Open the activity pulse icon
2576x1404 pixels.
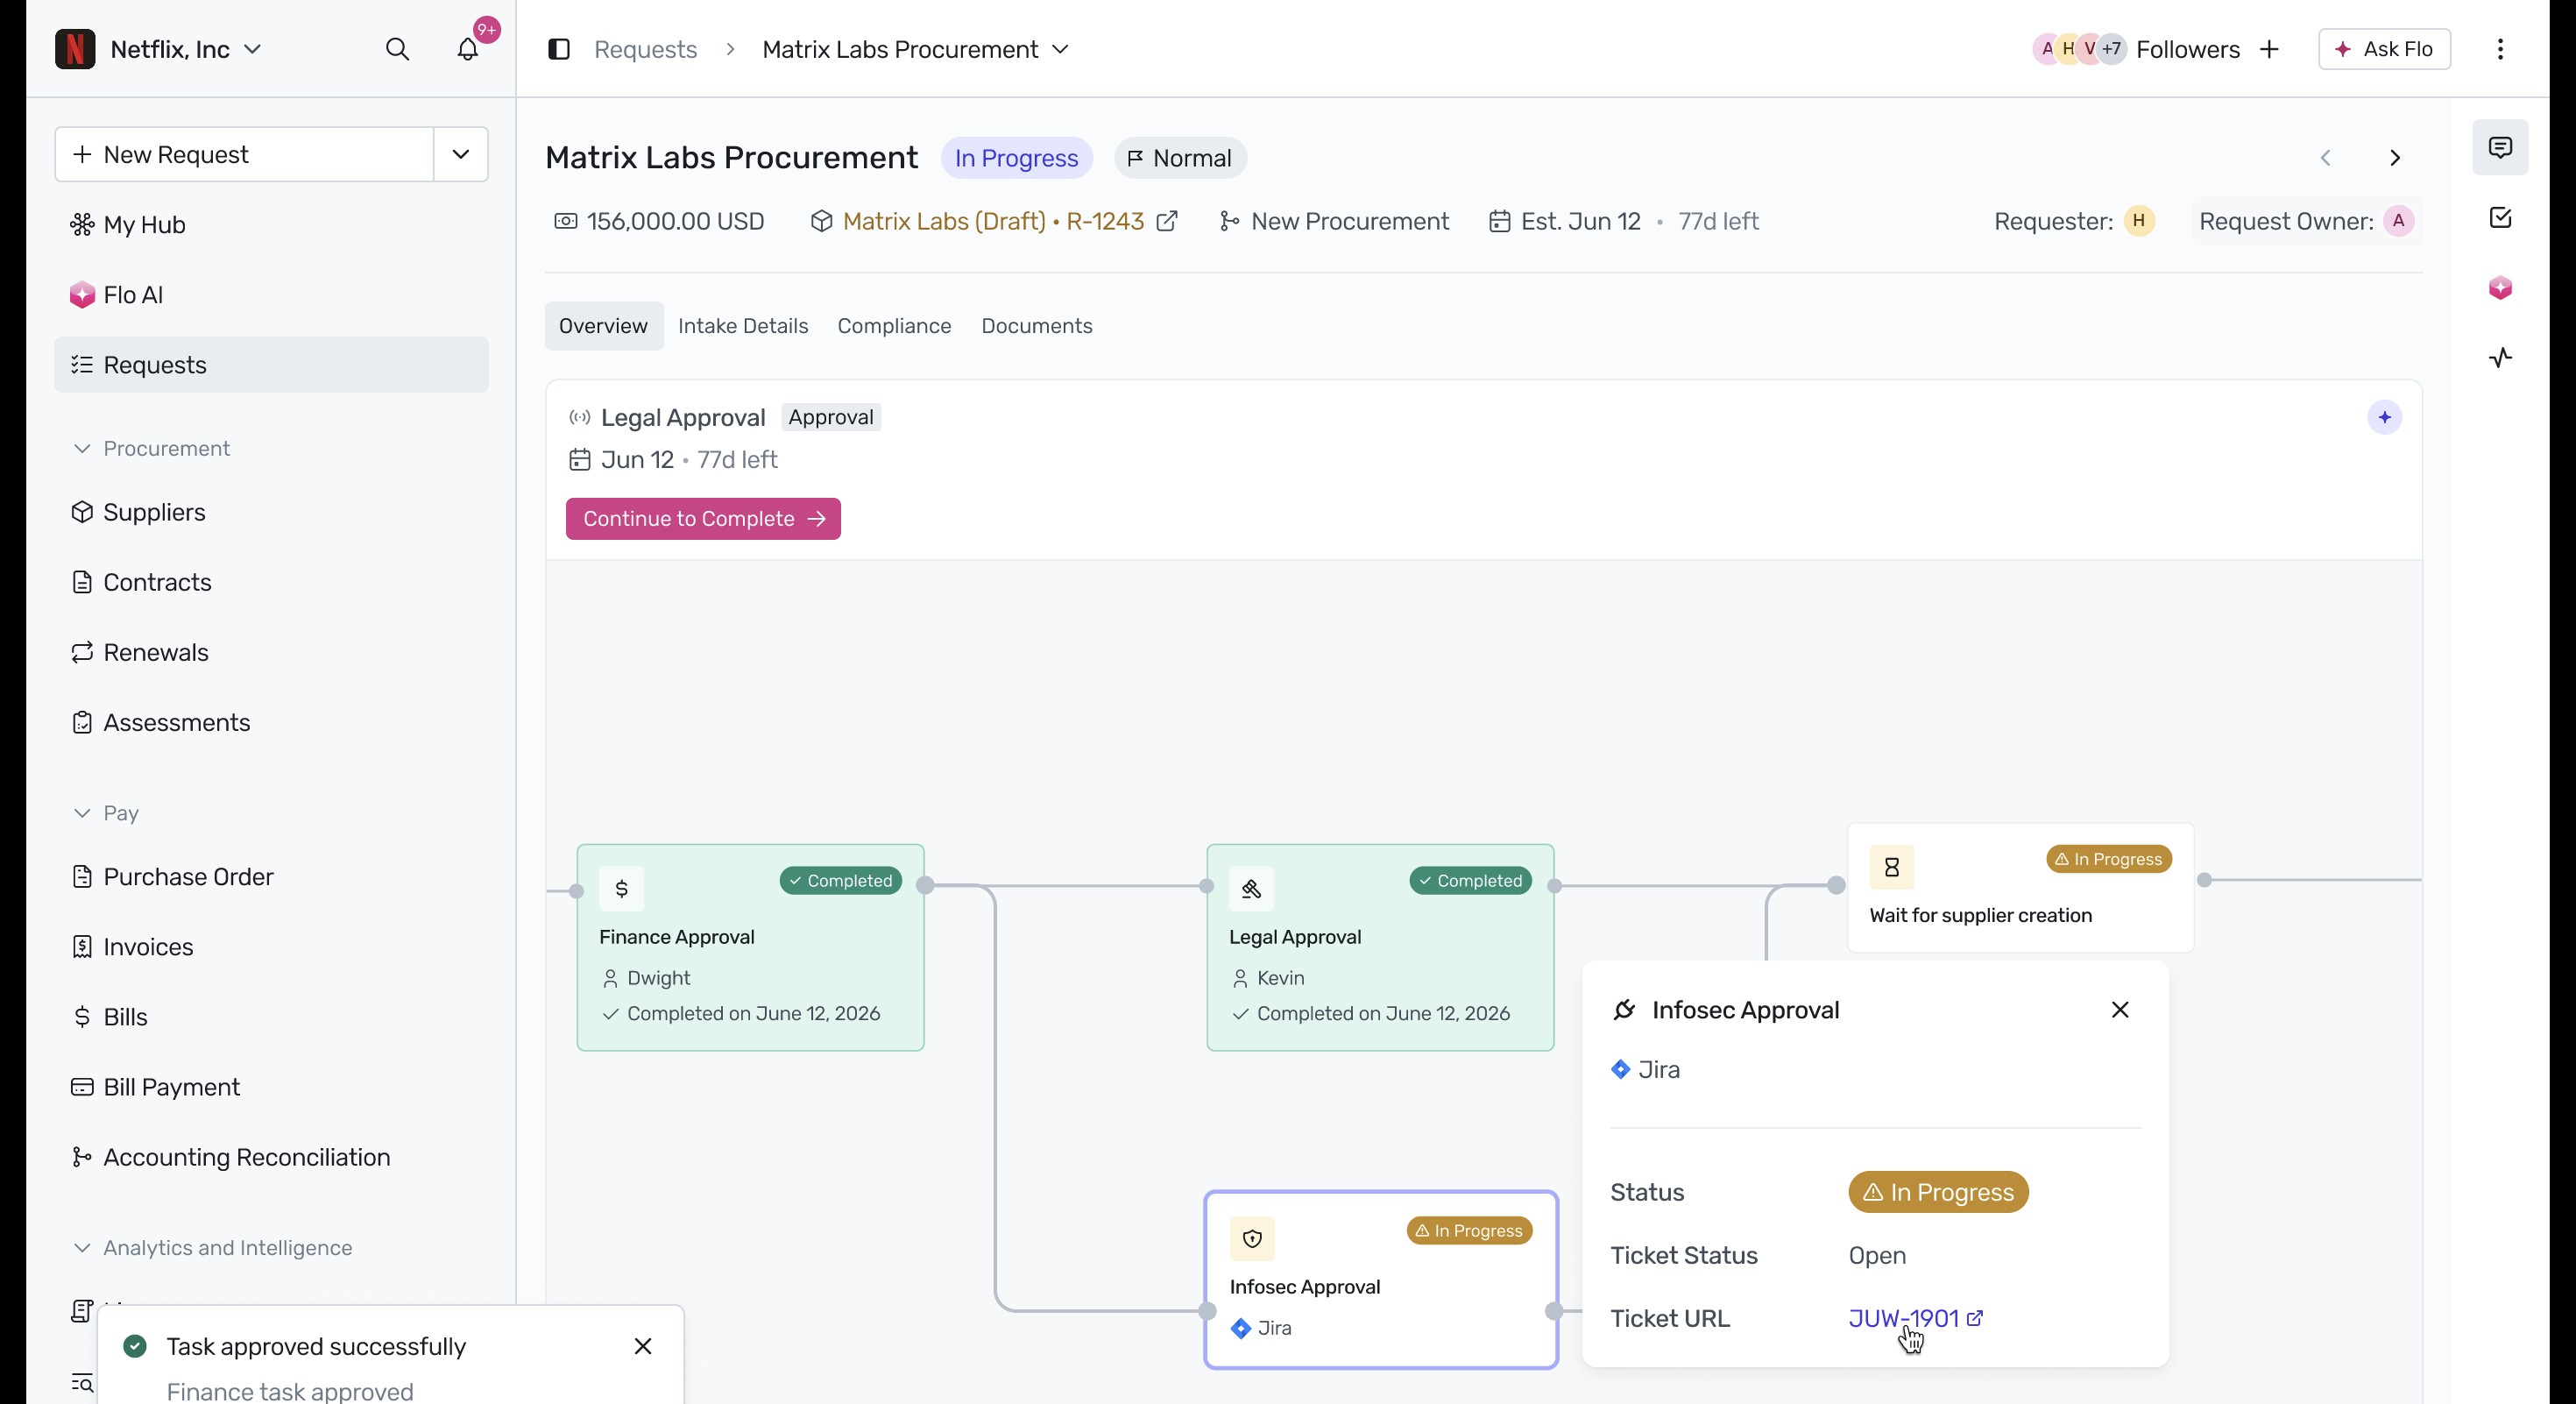tap(2500, 358)
